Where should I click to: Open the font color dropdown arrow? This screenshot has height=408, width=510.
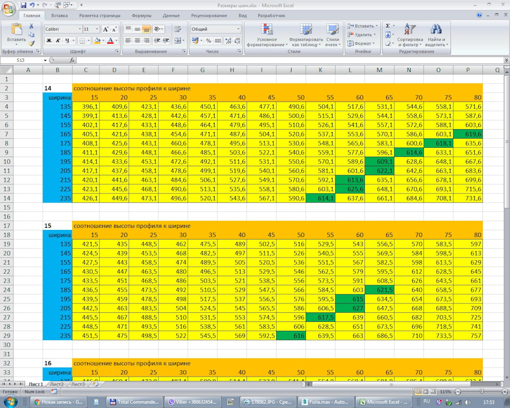[x=116, y=41]
